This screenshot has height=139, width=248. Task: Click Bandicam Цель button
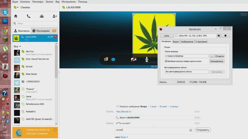167,36
